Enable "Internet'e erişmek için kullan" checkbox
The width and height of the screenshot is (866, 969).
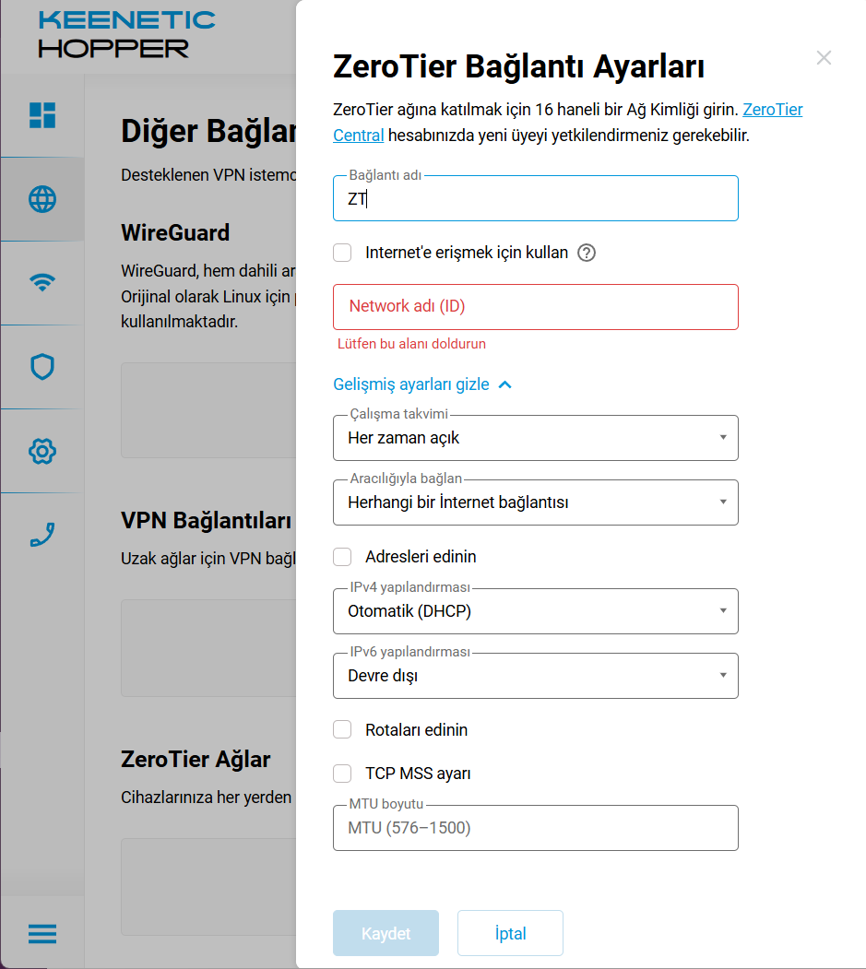click(343, 253)
